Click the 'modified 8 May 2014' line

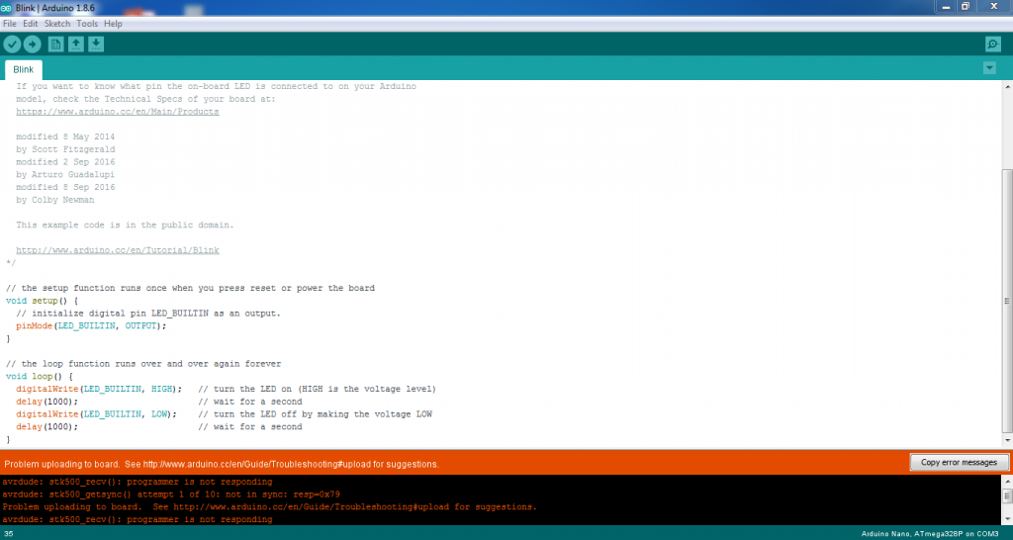[65, 136]
